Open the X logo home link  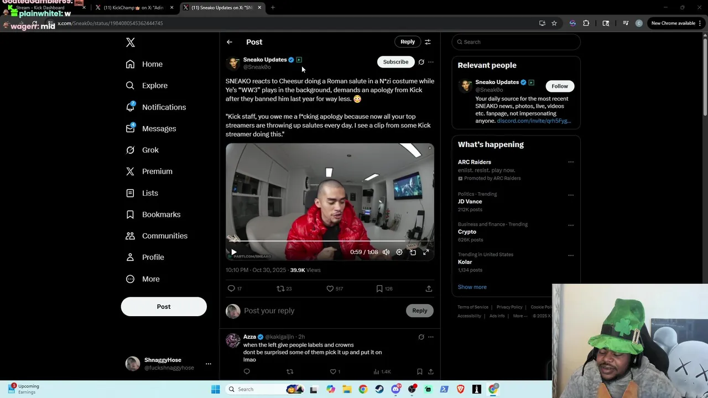131,43
